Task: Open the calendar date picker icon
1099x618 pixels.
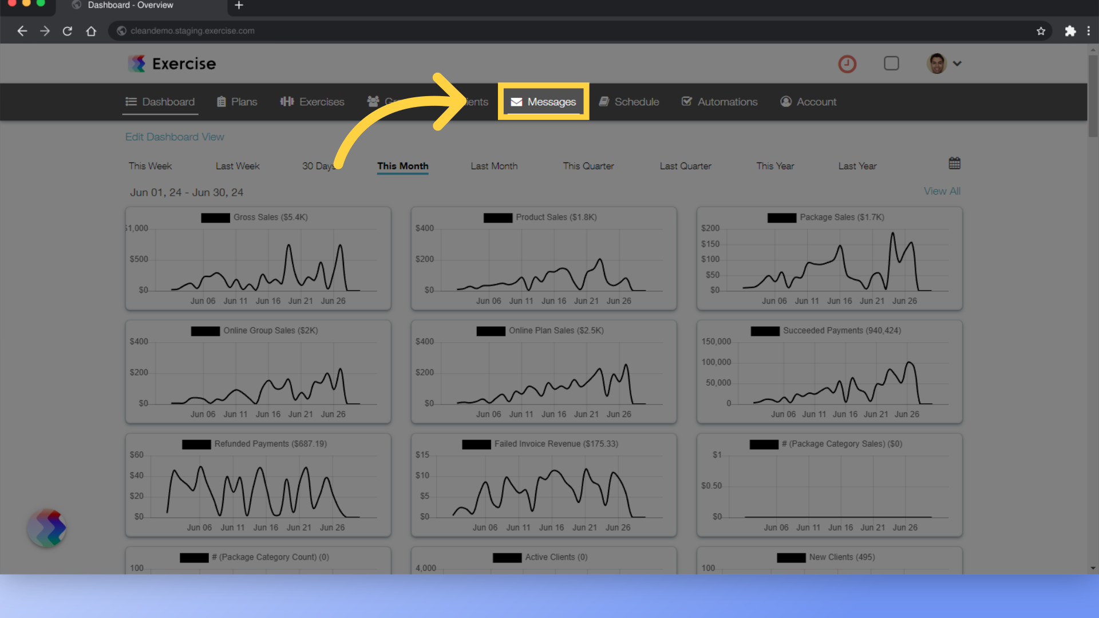Action: click(954, 163)
